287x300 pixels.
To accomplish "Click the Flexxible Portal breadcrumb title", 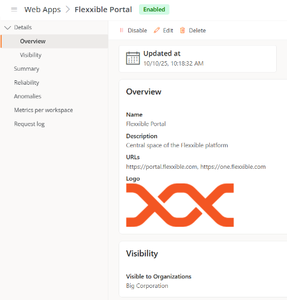I will (103, 10).
